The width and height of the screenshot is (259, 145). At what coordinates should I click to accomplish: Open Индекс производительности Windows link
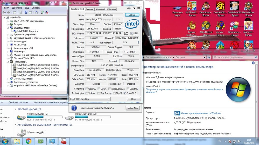coord(201,113)
